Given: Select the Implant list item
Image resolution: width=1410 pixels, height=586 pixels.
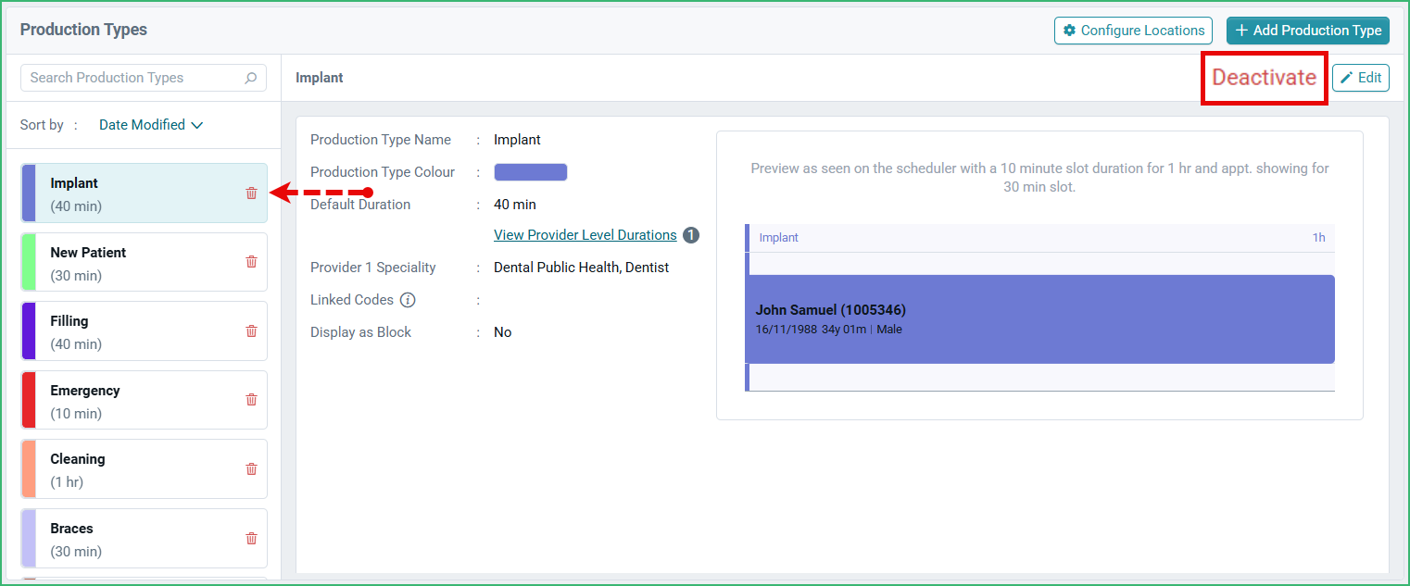Looking at the screenshot, I should pos(144,193).
